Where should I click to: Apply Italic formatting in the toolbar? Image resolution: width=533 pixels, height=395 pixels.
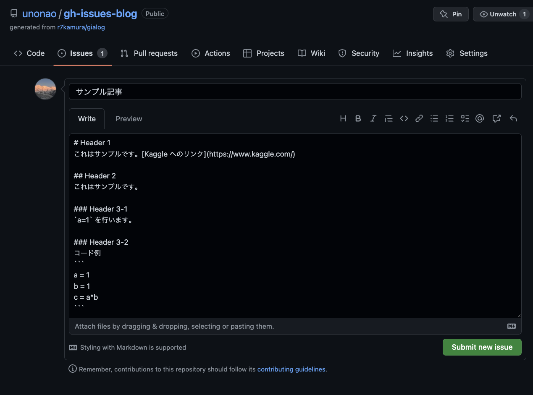[x=373, y=118]
